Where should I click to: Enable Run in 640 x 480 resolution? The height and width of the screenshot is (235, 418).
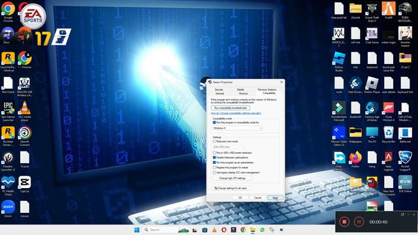[214, 153]
